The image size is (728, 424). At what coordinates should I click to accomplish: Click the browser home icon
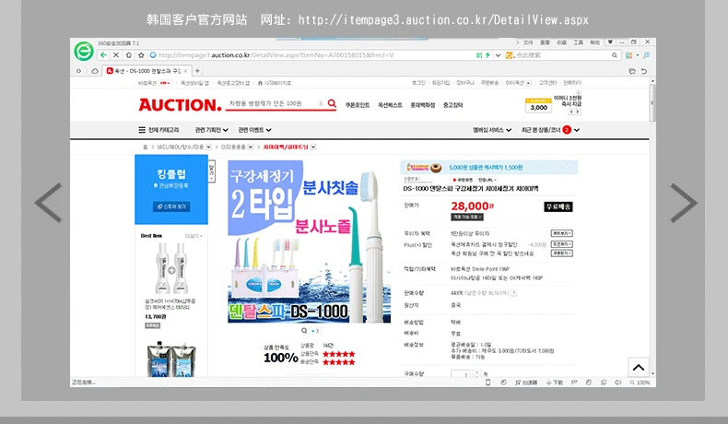129,54
